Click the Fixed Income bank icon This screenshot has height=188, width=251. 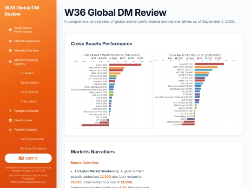10,120
